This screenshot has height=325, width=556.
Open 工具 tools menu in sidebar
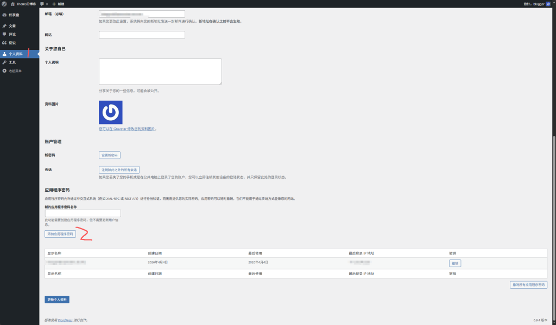pyautogui.click(x=12, y=62)
